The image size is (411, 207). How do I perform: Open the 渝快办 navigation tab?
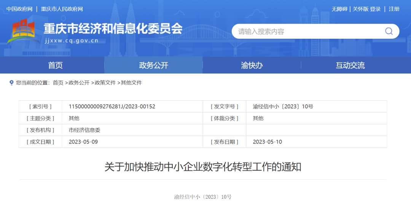tap(252, 65)
